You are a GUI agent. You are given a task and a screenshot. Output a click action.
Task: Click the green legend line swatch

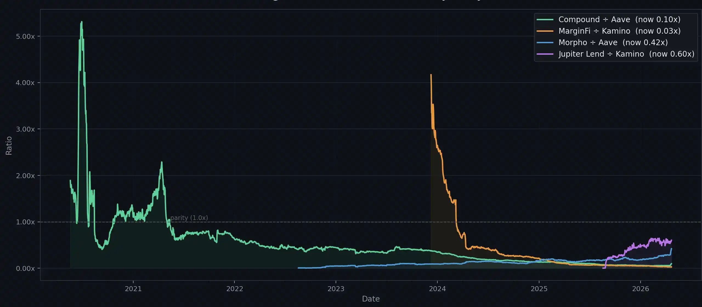tap(545, 20)
